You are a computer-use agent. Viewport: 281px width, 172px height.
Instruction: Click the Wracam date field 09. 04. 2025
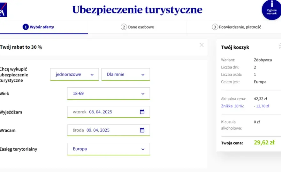109,130
